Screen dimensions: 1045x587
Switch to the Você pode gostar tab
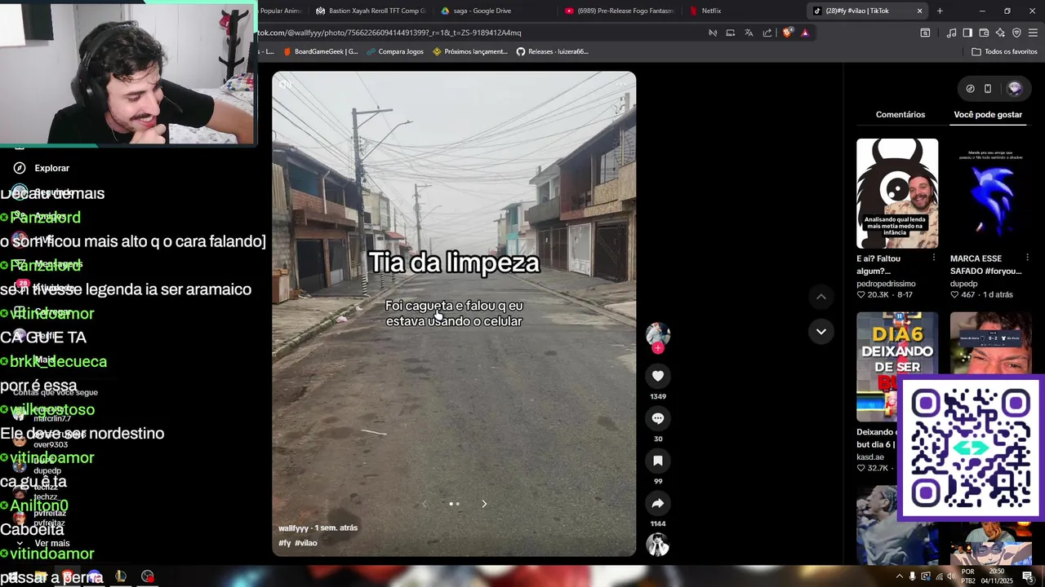coord(988,114)
